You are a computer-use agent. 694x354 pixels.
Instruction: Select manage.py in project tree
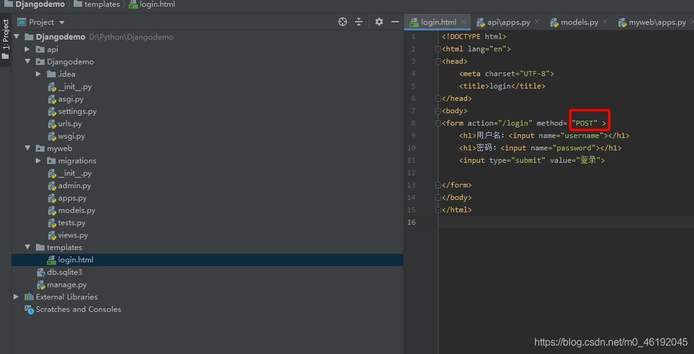(x=67, y=285)
